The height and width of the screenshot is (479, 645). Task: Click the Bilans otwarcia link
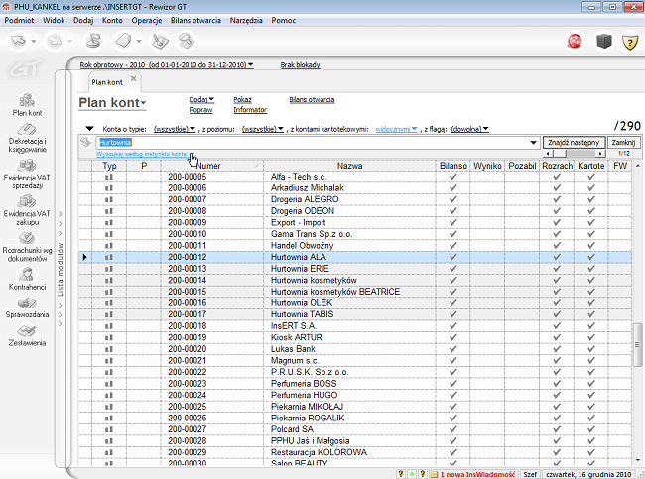click(x=312, y=100)
